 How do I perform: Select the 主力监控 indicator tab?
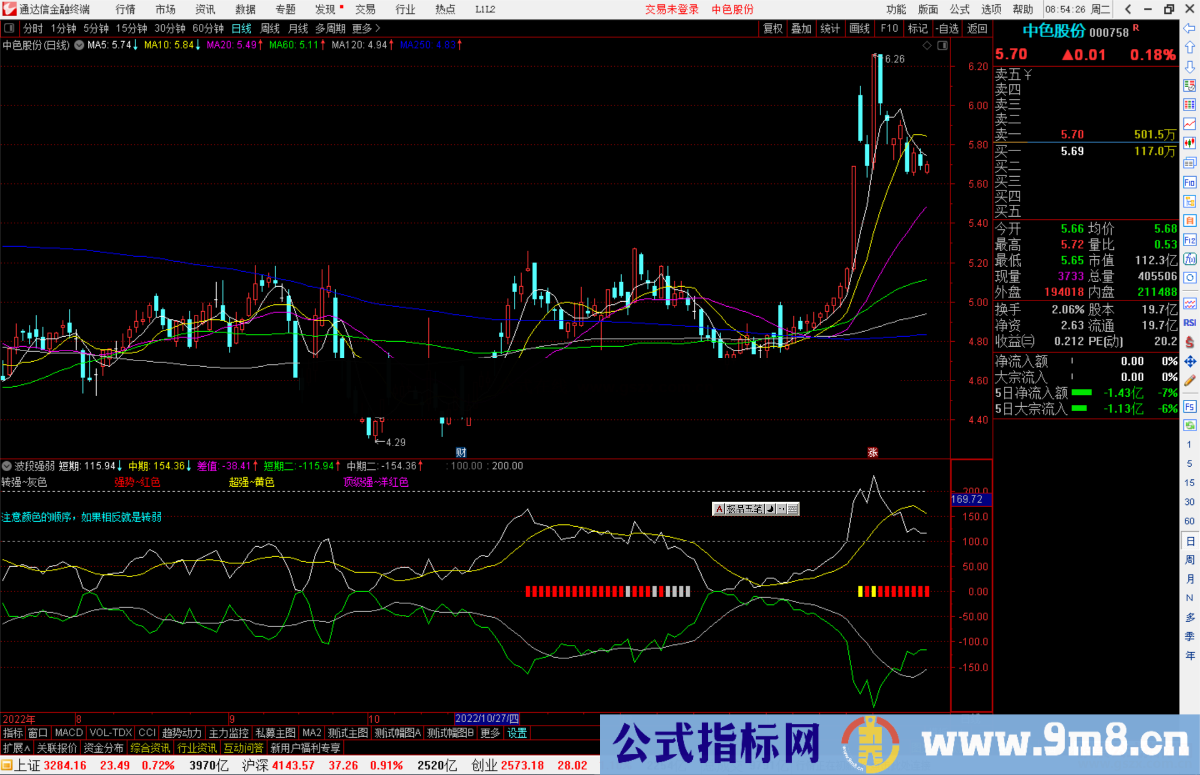click(x=228, y=733)
